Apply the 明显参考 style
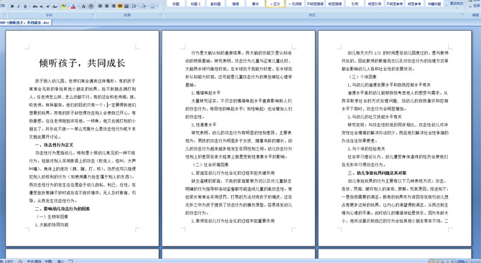Image resolution: width=481 pixels, height=263 pixels. 414,4
